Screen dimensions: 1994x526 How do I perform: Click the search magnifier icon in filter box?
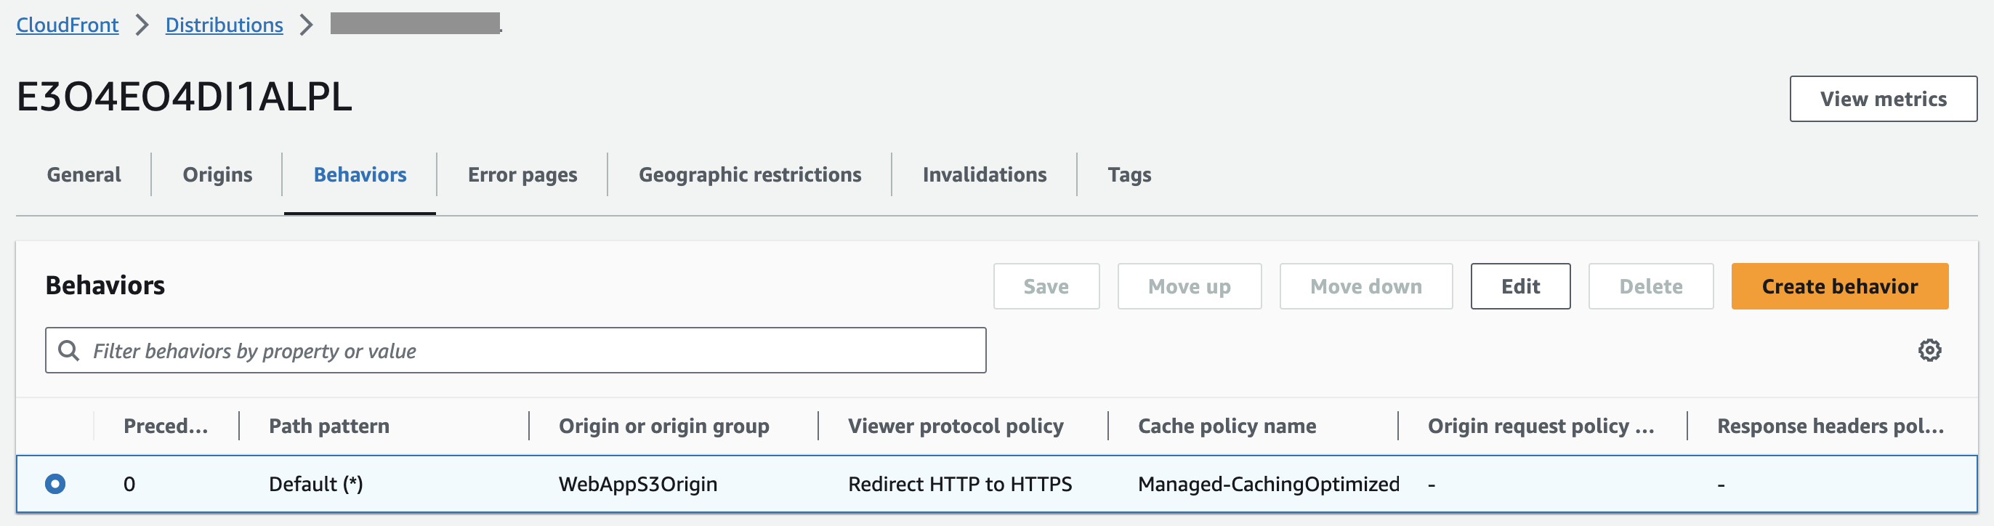pyautogui.click(x=69, y=350)
